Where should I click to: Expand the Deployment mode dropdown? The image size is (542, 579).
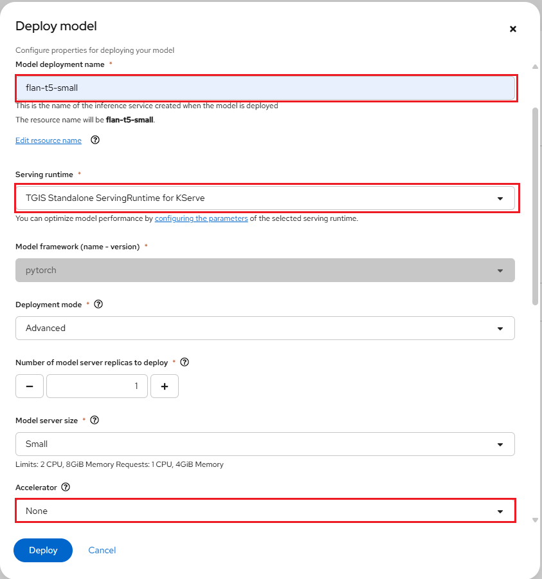point(265,328)
